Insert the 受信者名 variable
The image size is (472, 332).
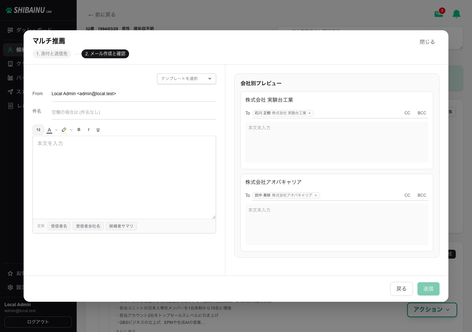pyautogui.click(x=59, y=226)
